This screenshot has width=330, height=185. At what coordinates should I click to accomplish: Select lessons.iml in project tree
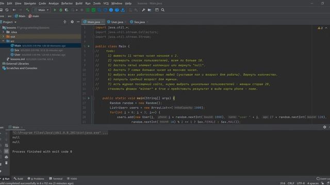[x=18, y=59]
